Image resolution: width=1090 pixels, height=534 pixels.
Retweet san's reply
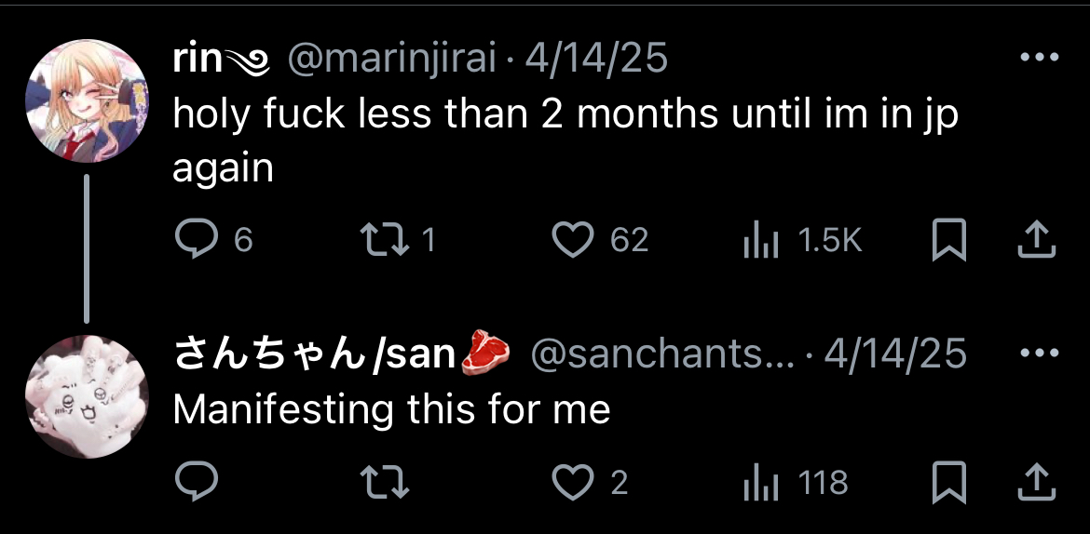[385, 482]
